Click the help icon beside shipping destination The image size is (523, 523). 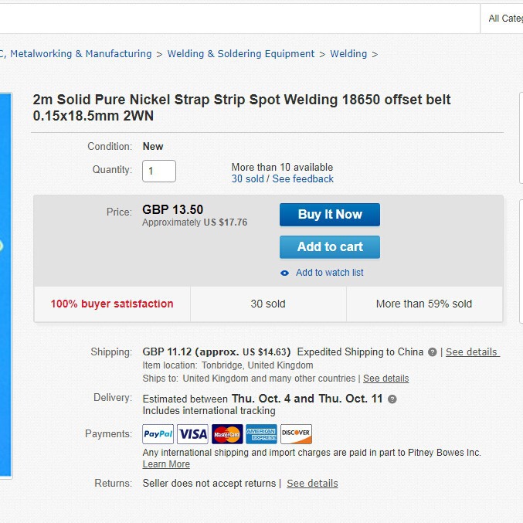(433, 352)
